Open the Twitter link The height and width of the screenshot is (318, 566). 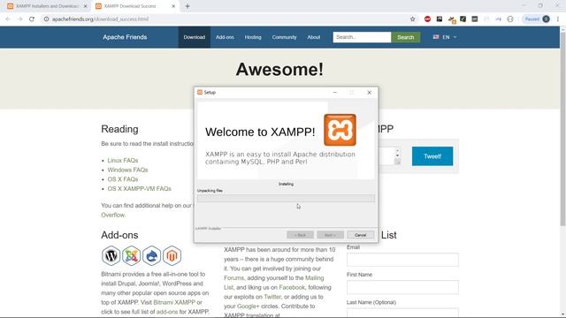[272, 297]
